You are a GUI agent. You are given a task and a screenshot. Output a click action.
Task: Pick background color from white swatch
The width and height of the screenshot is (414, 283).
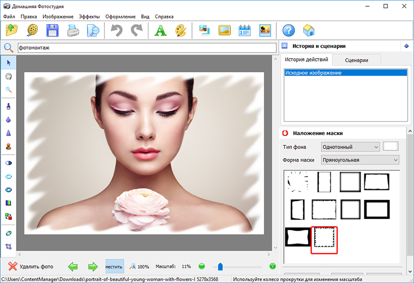pyautogui.click(x=391, y=146)
